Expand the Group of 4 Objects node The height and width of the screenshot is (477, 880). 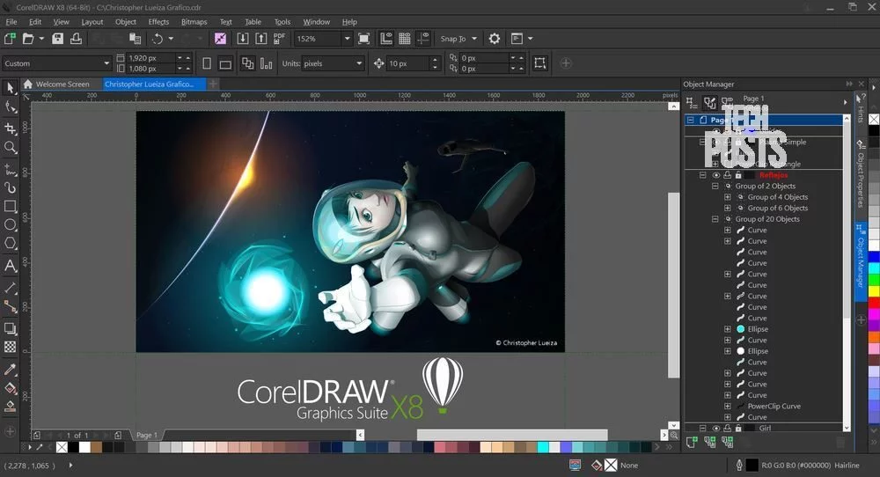point(728,197)
